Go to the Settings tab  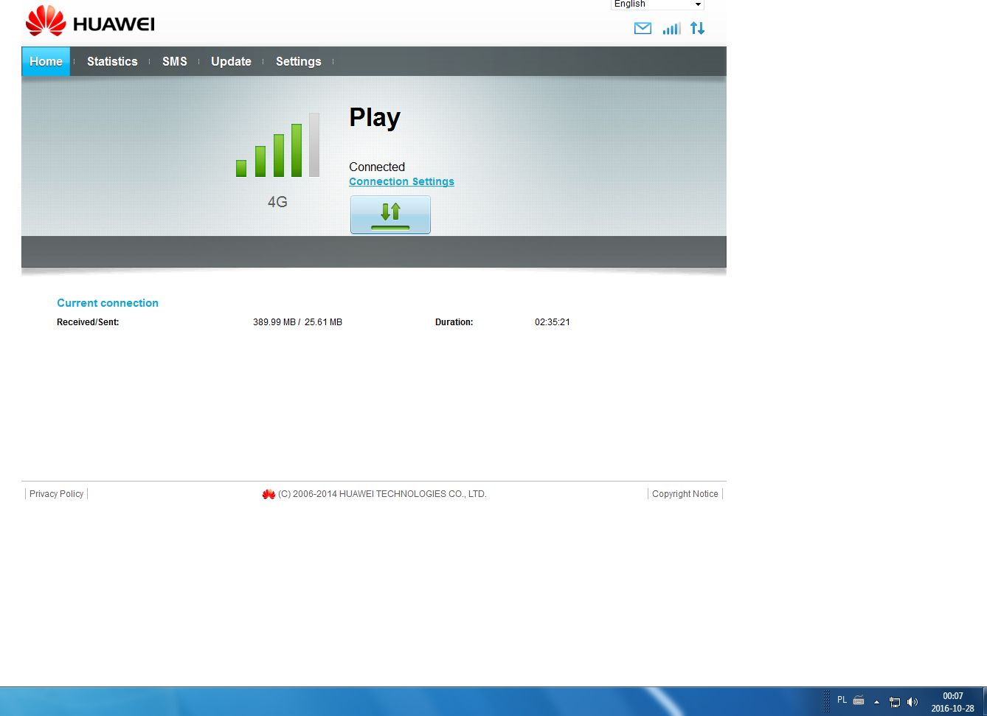point(298,61)
